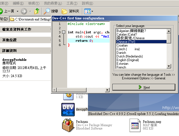Click the Packman.map file name
The image size is (179, 136).
tap(152, 122)
